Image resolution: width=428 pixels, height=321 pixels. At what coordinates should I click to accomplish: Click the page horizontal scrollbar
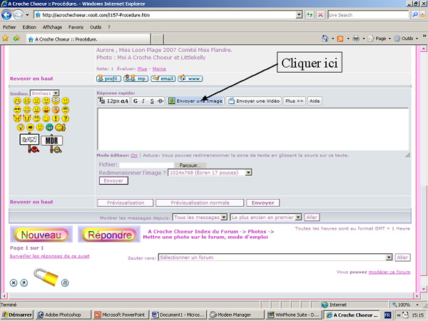[210, 295]
